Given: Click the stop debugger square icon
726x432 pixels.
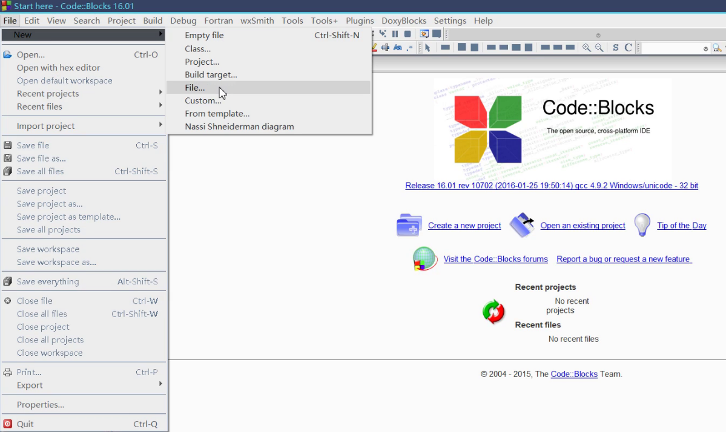Looking at the screenshot, I should (408, 34).
